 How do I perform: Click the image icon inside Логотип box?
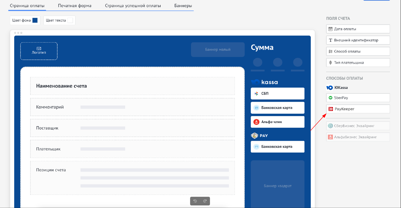pyautogui.click(x=39, y=48)
